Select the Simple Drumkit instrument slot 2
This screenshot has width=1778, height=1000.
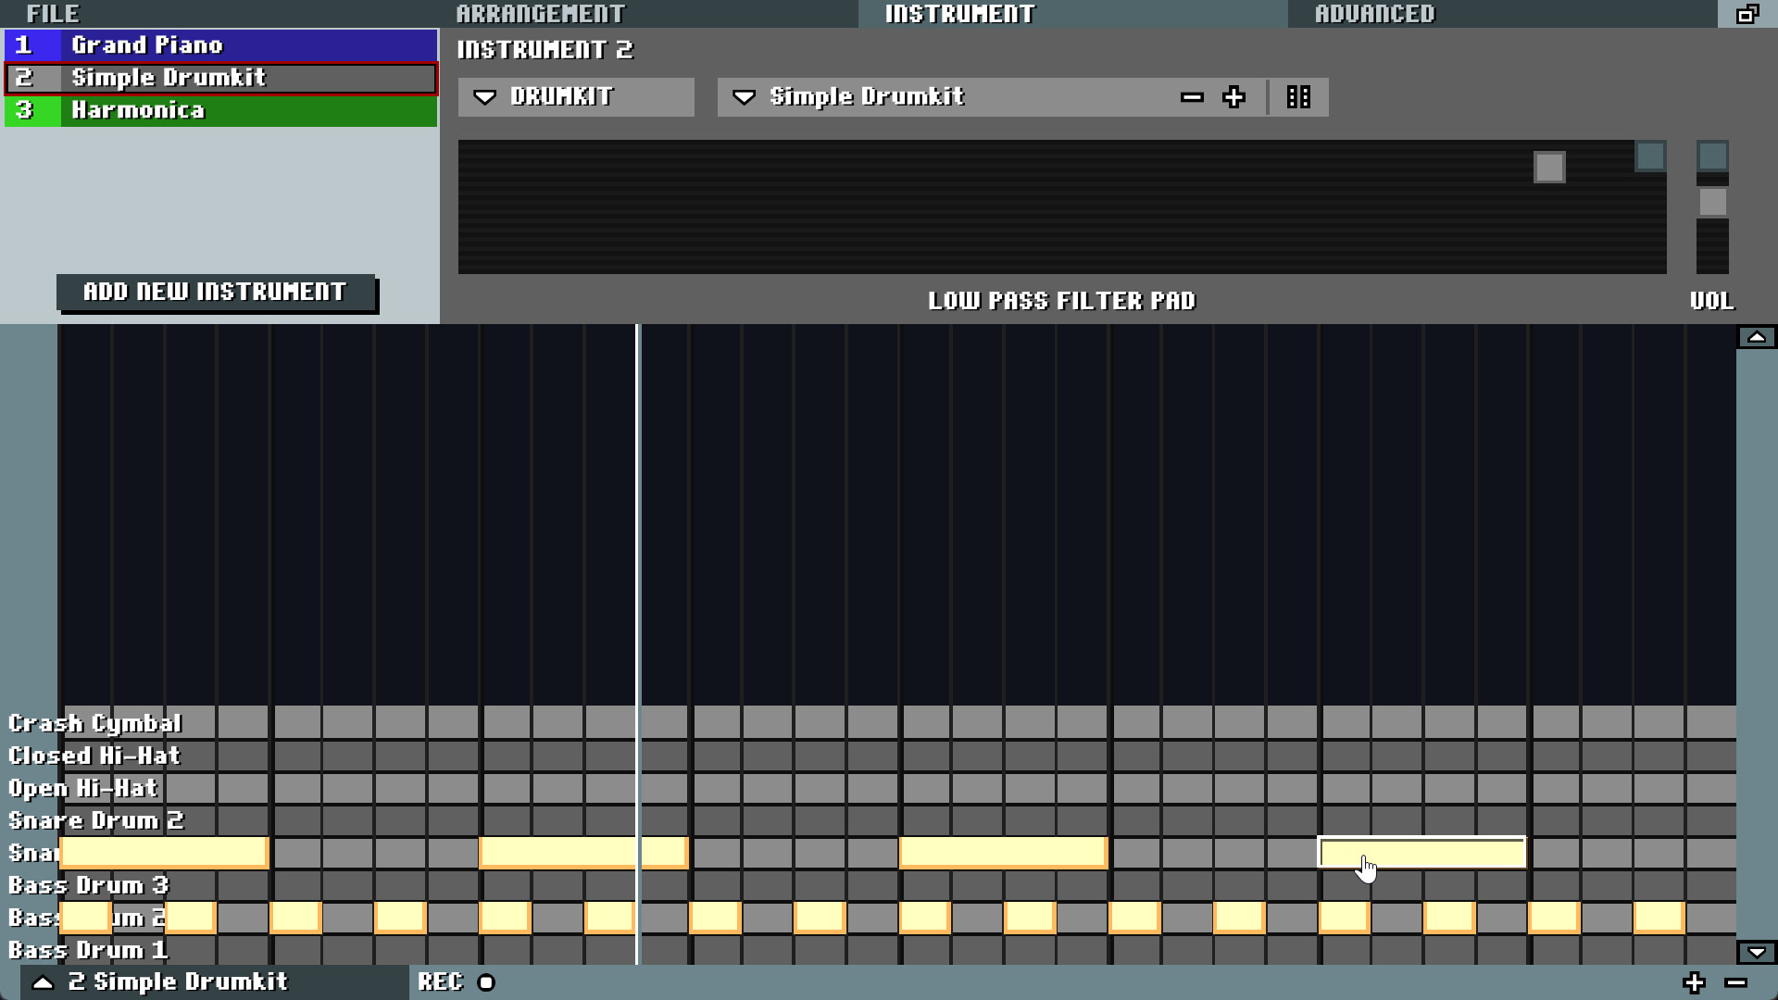tap(220, 78)
